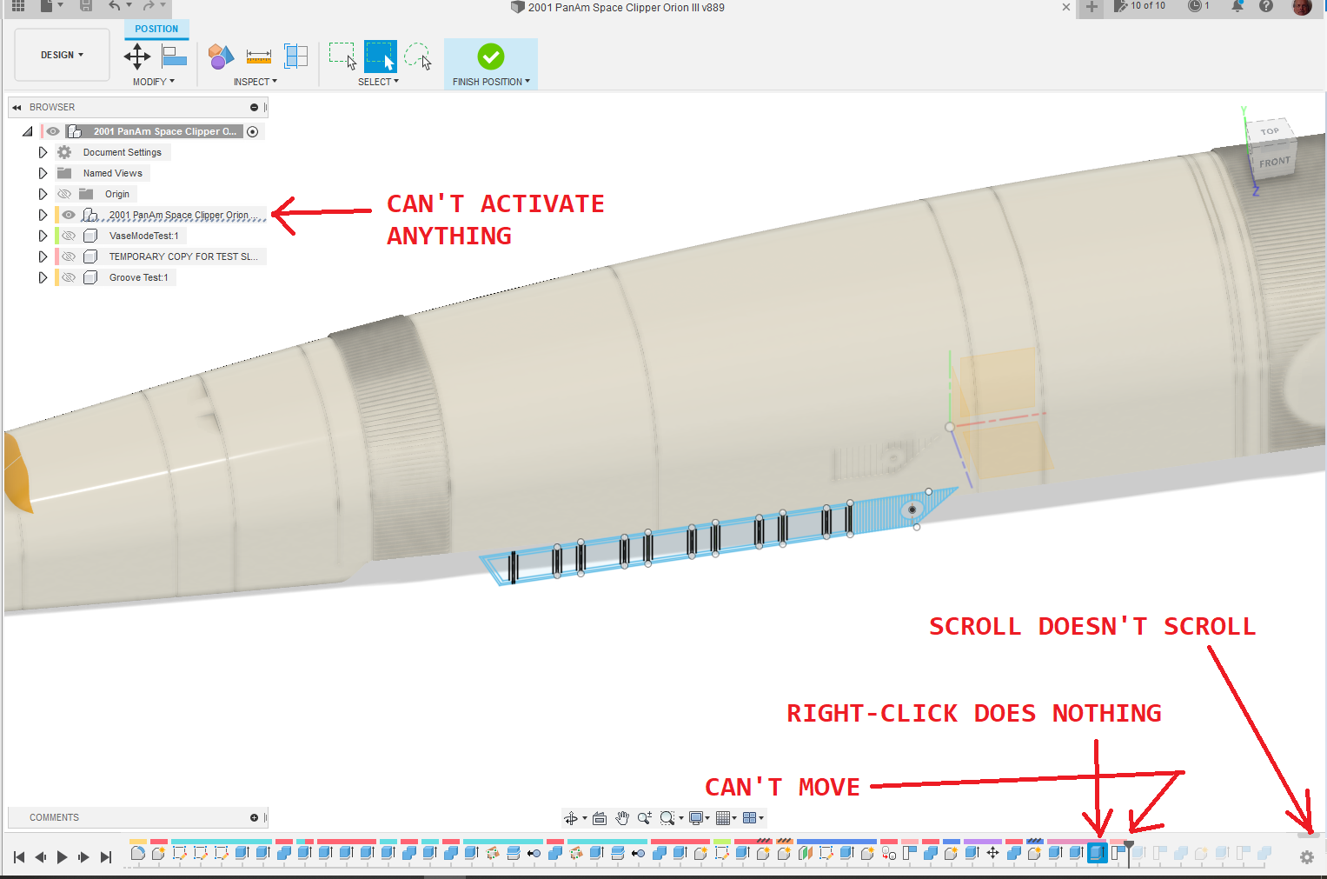Screen dimensions: 1327x879
Task: Open a new design tab
Action: pos(1091,7)
